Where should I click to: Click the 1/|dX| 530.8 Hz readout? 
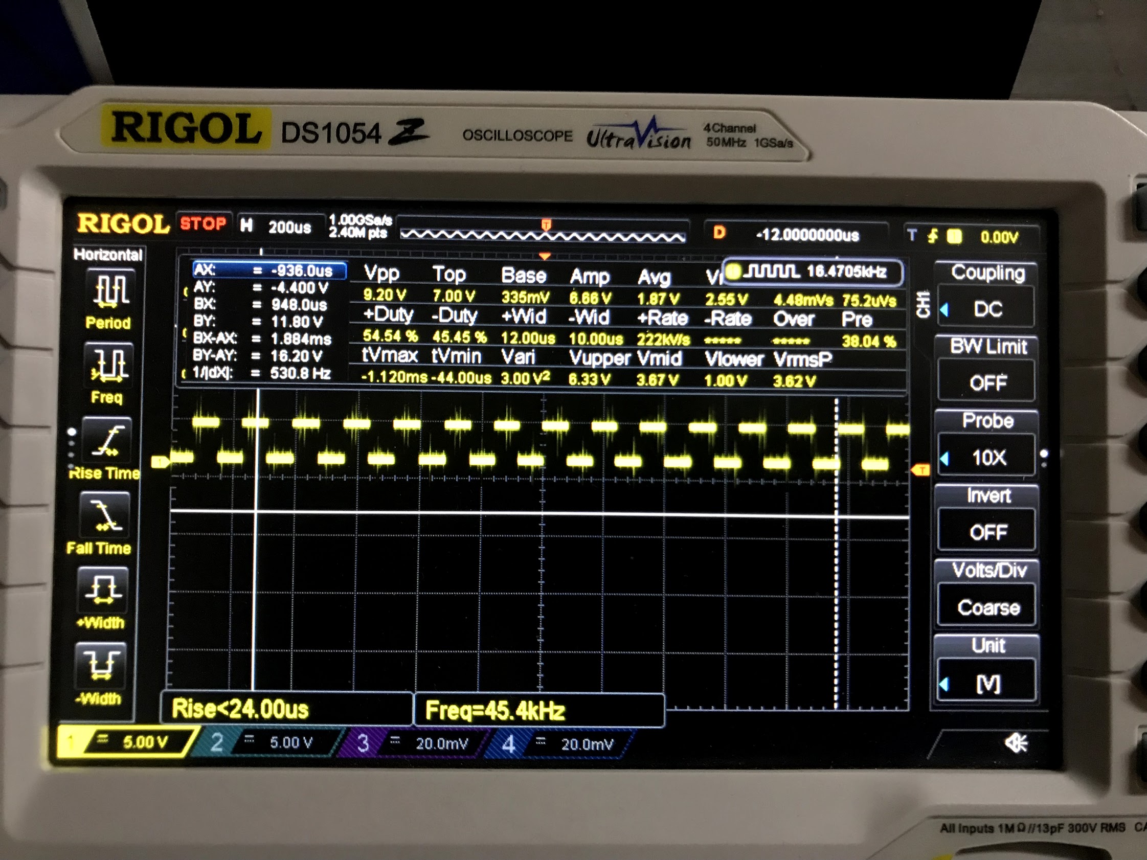(x=262, y=373)
